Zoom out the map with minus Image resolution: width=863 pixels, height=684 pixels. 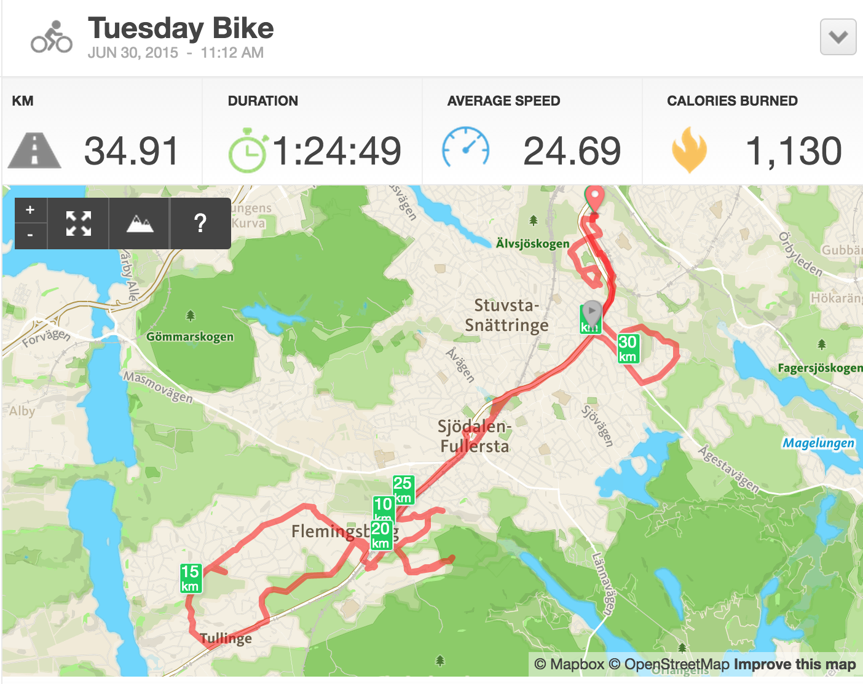click(x=30, y=235)
